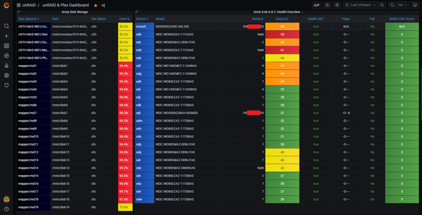
Task: Click the share dashboard icon
Action: tap(103, 5)
